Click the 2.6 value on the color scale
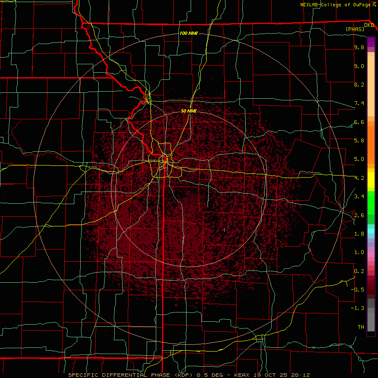The width and height of the screenshot is (378, 378). pos(359,215)
